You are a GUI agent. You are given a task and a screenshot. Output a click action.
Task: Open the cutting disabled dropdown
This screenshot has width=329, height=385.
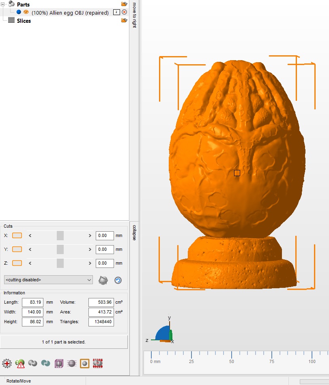pos(48,280)
